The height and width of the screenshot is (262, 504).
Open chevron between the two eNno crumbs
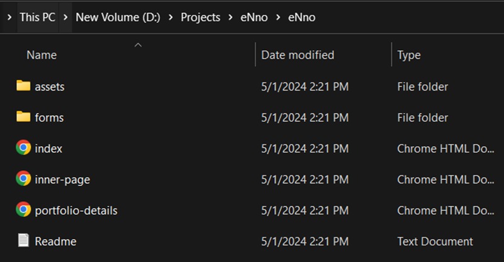[278, 17]
